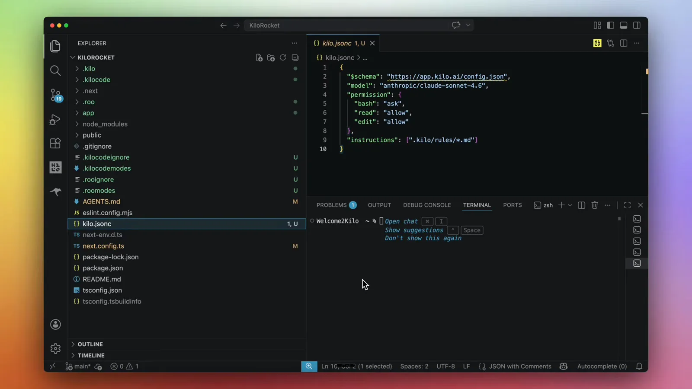Click the yellow Kilo icon in editor toolbar
The image size is (692, 389).
click(x=597, y=43)
